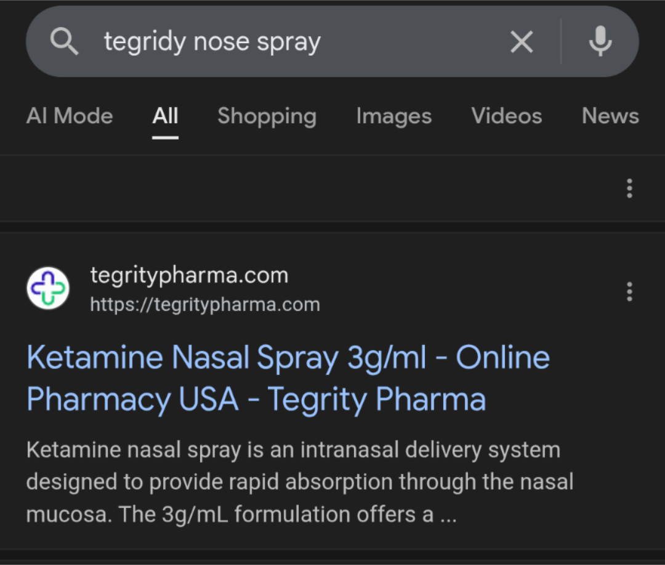Screen dimensions: 665x565
Task: Start voice search with the microphone
Action: click(600, 42)
